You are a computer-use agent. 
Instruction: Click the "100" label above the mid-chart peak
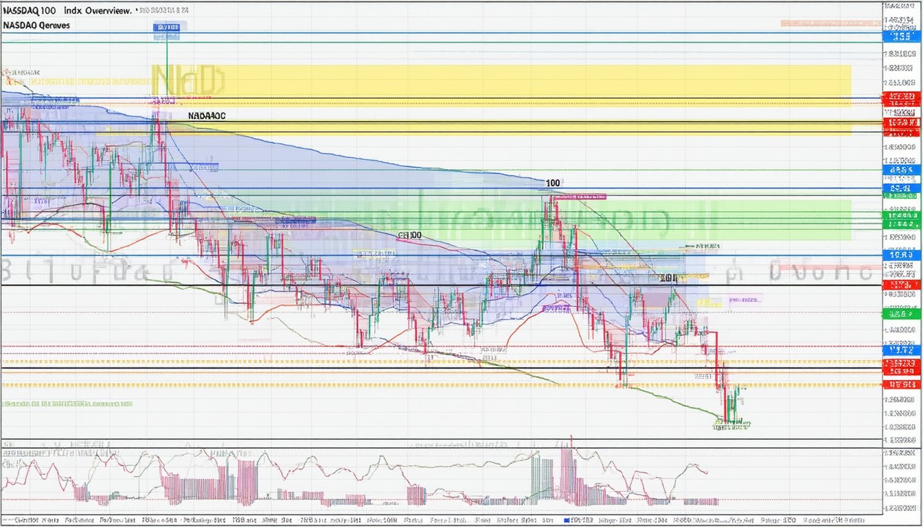(553, 183)
